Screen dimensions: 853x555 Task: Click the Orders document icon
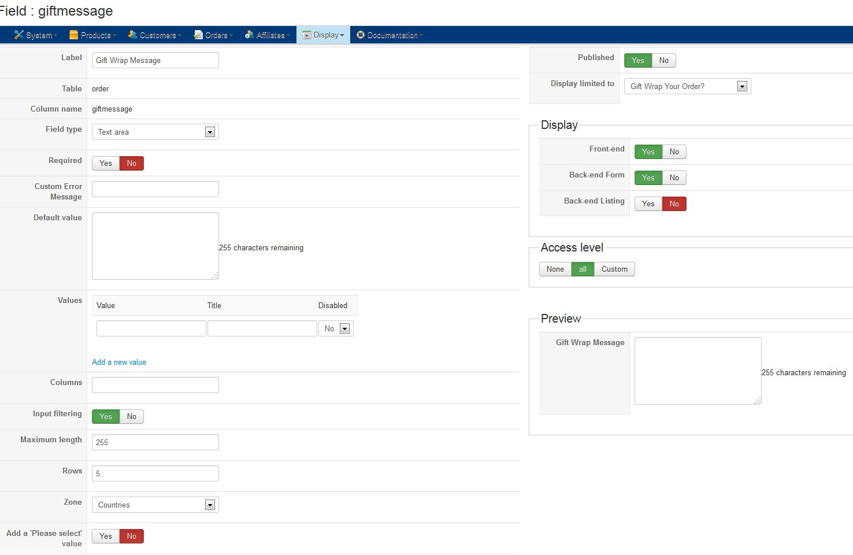(198, 35)
